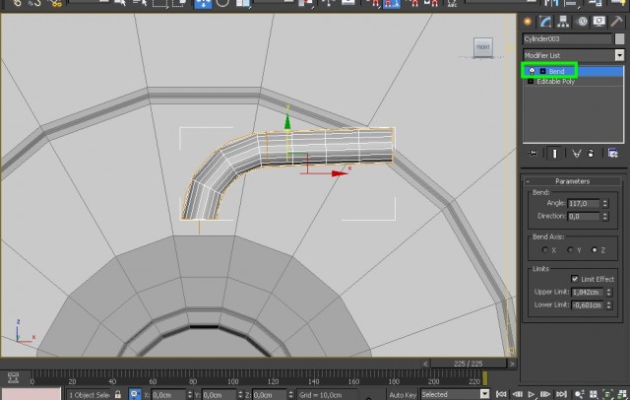Click the object color swatch beside Cylinder003
Screen dimensions: 630x400
point(619,38)
